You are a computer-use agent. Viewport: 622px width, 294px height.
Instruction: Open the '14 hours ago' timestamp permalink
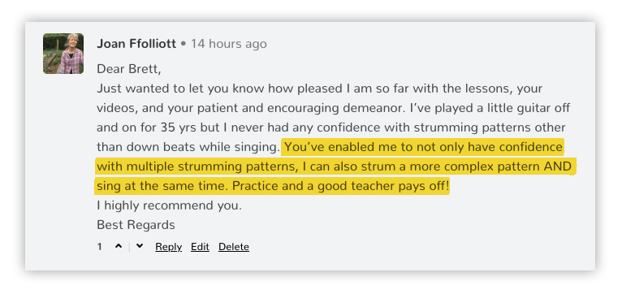(x=228, y=44)
